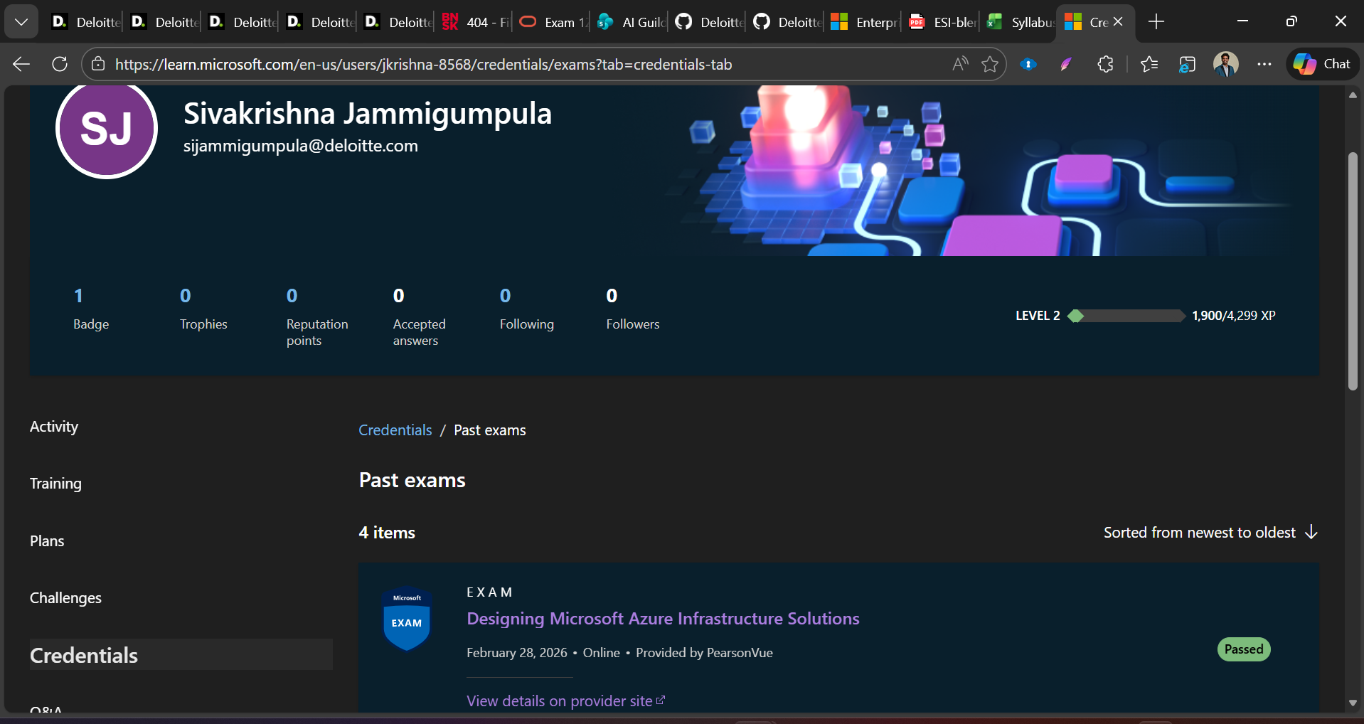This screenshot has height=724, width=1364.
Task: Open browser Settings and more menu
Action: tap(1264, 64)
